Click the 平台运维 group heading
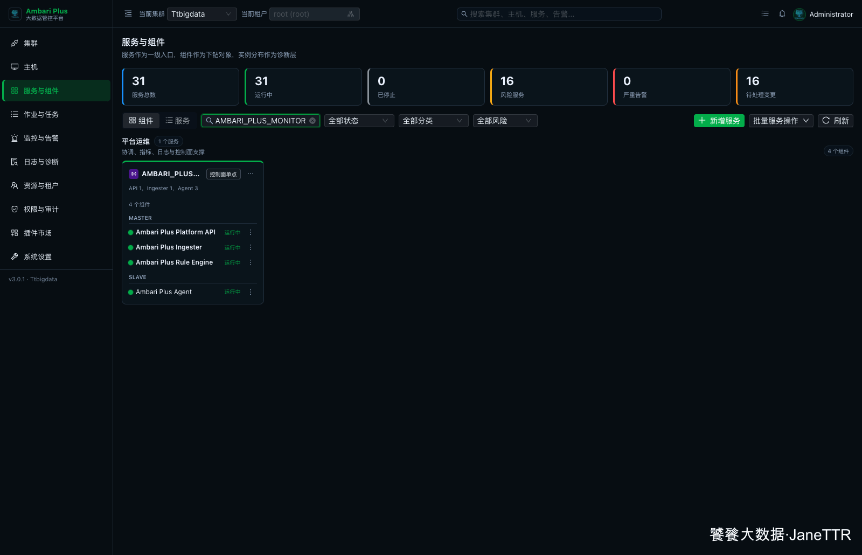 [136, 141]
